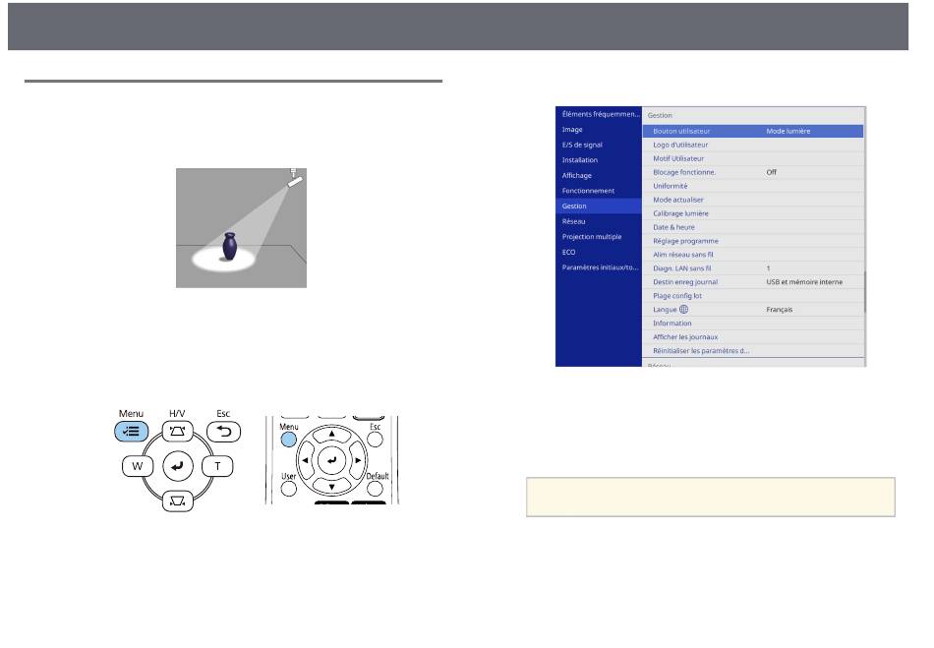This screenshot has height=648, width=934.
Task: Select the Mode actualiser setting
Action: (753, 200)
